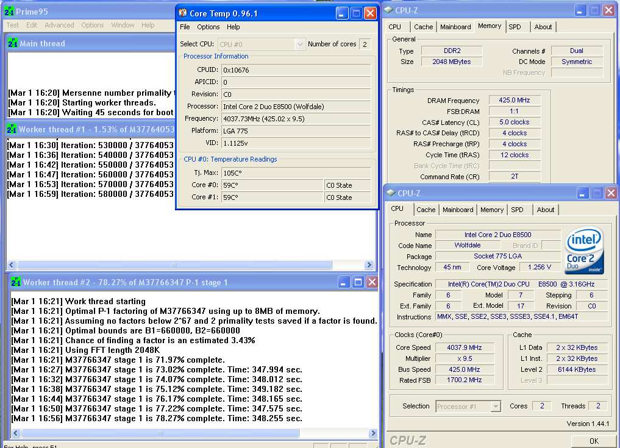Viewport: 620px width, 448px height.
Task: Click the CPUID field value 0x10676
Action: (296, 70)
